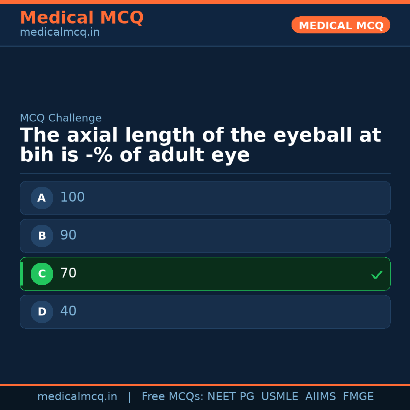This screenshot has width=410, height=410.
Task: Visit the medicalmcq.in link under the logo
Action: tap(60, 32)
